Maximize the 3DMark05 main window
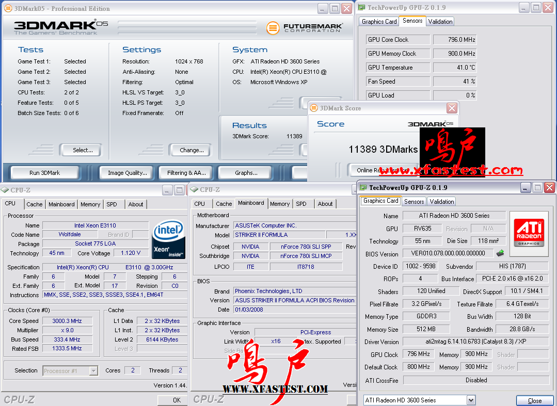Image resolution: width=557 pixels, height=406 pixels. [x=335, y=9]
